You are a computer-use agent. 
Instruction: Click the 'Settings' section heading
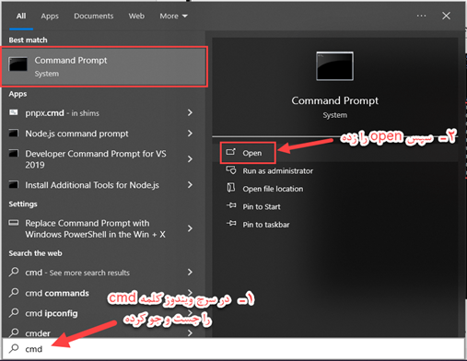click(x=23, y=204)
